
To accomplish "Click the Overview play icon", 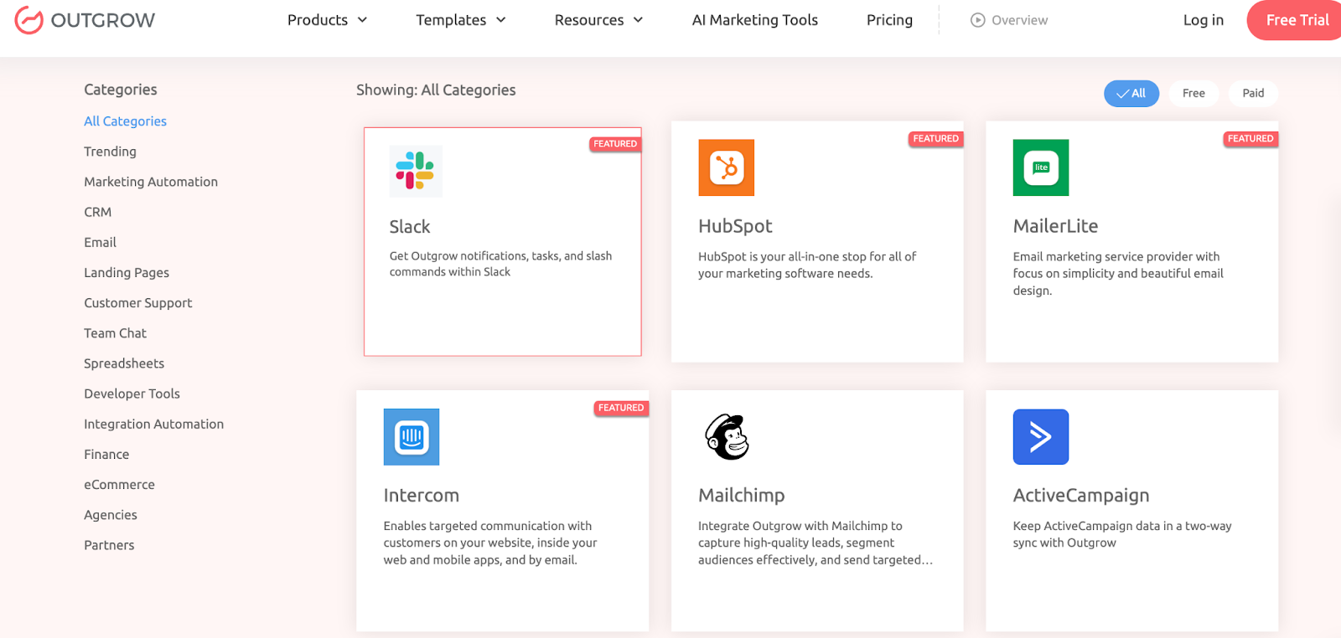I will [x=977, y=20].
